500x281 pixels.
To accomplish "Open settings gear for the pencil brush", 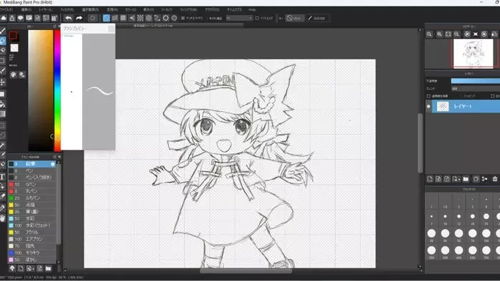I will (x=53, y=164).
